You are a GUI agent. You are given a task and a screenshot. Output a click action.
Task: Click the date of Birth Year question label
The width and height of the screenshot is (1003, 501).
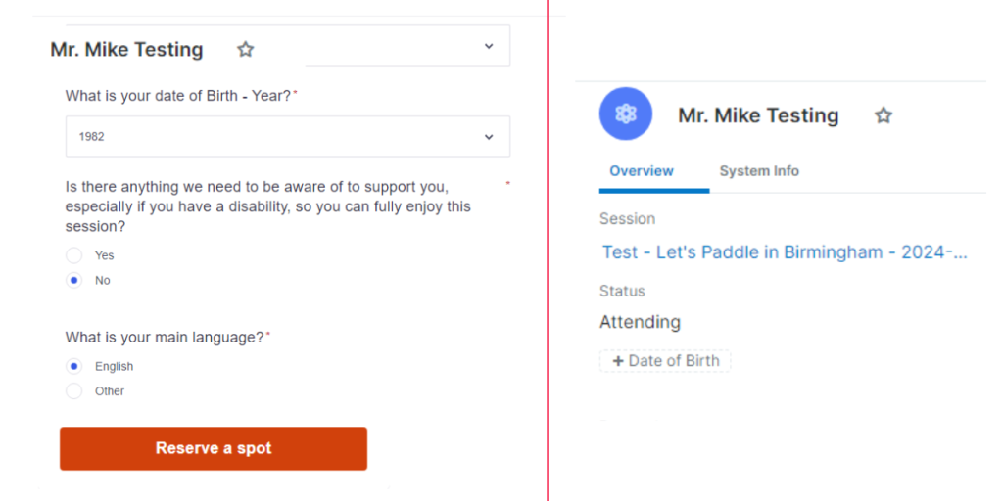point(178,96)
